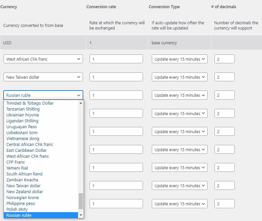The height and width of the screenshot is (221, 262).
Task: Click highlighted Russian ruble list option
Action: tap(41, 215)
